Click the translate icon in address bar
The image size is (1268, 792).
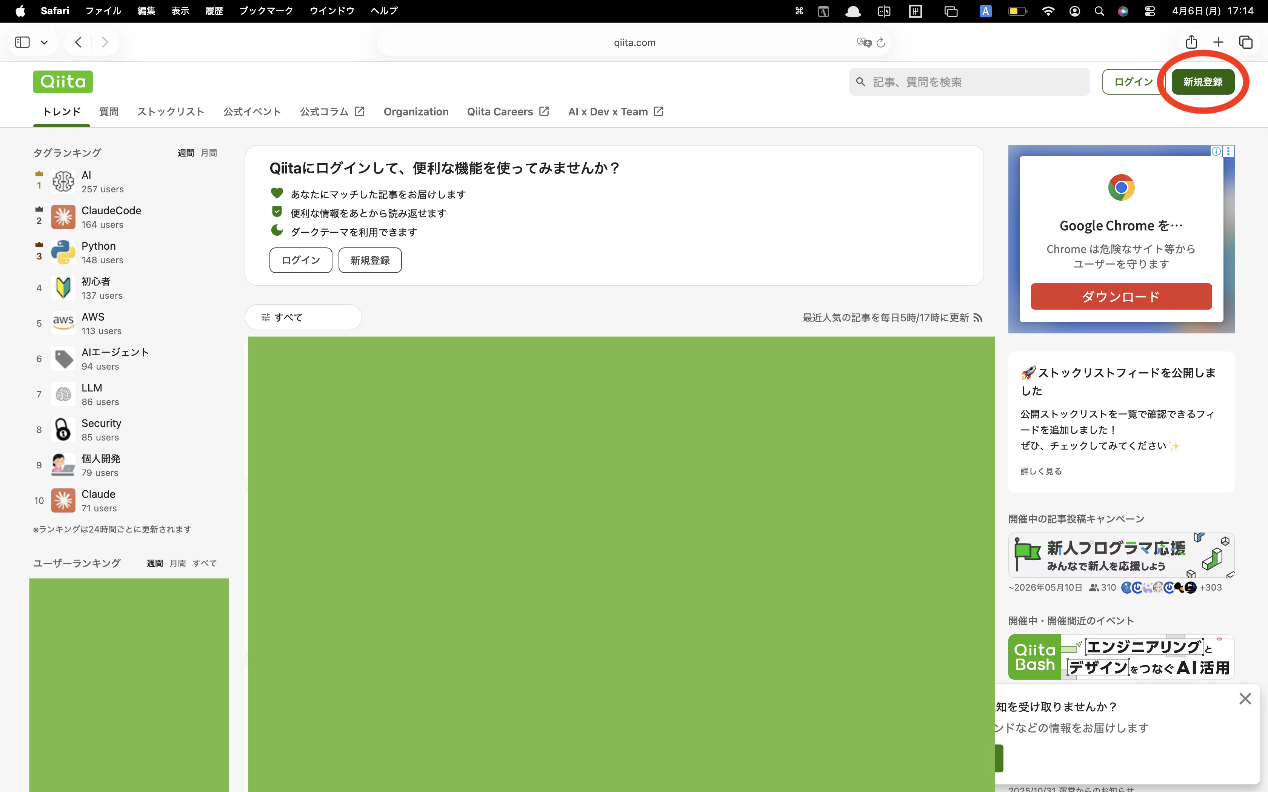[864, 42]
